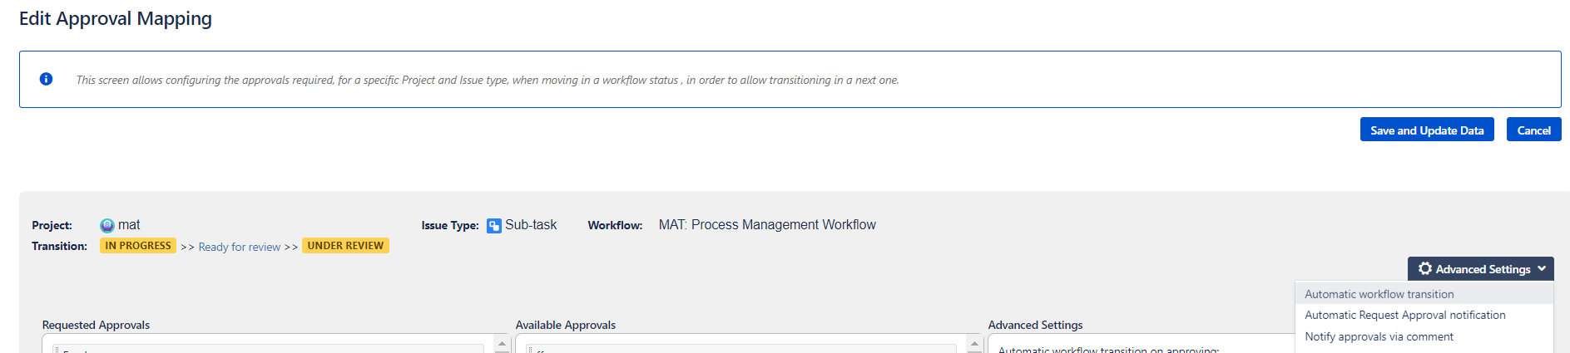Click inside the Requested Approvals list box

[x=269, y=344]
